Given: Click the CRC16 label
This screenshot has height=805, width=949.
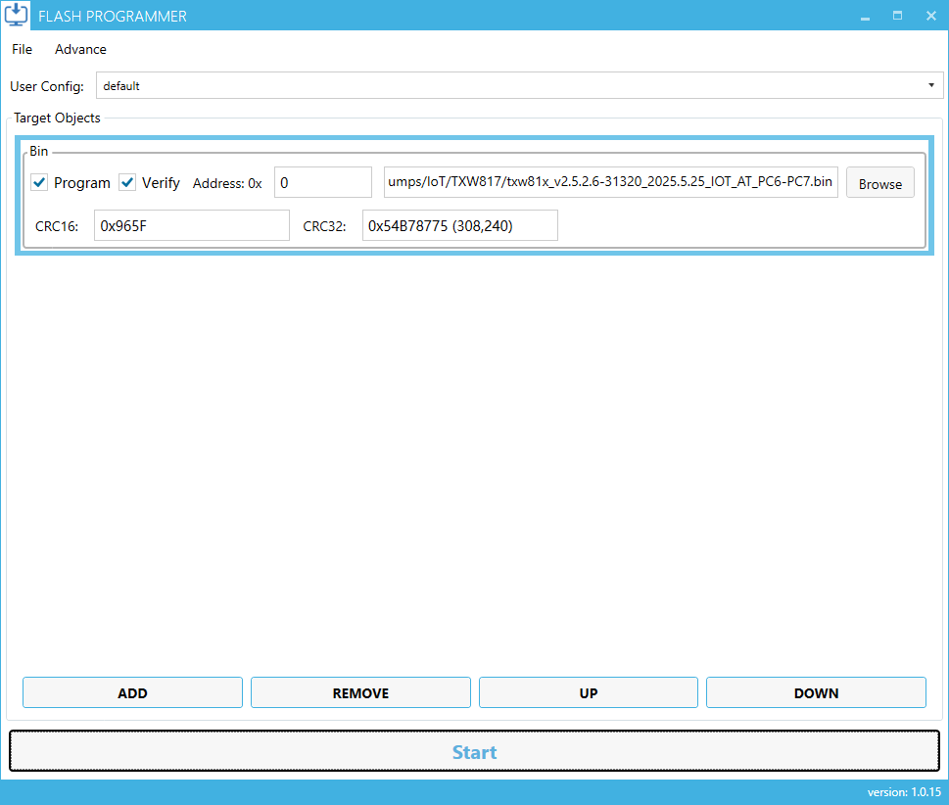Looking at the screenshot, I should (57, 226).
